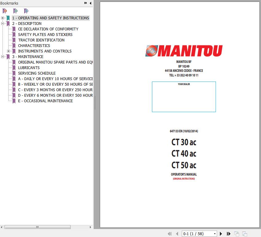The width and height of the screenshot is (261, 237).
Task: Click the 647133 EN (10/02/2014) reference text
Action: 184,131
